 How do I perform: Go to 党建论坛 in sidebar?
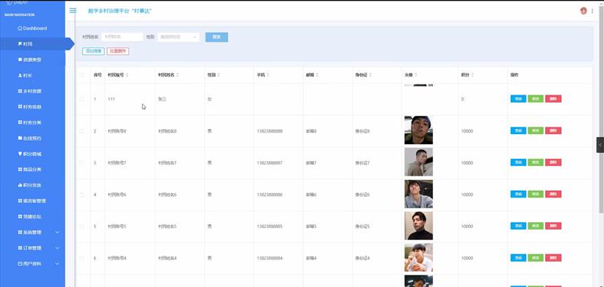click(x=32, y=216)
